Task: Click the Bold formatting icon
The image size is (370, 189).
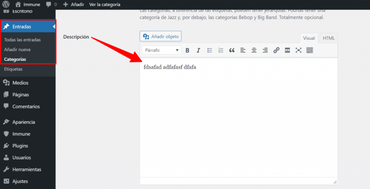Action: click(x=187, y=50)
